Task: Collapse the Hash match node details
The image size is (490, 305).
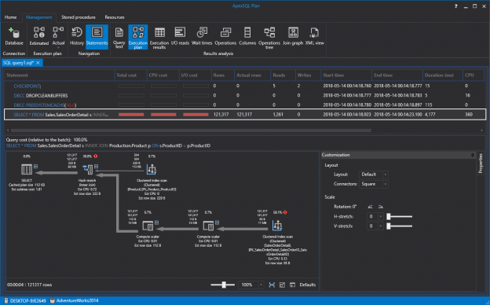Action: click(97, 167)
